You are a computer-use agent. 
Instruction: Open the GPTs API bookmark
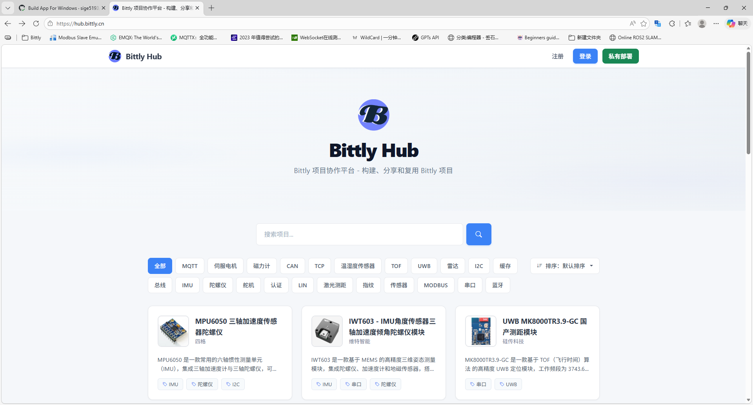pos(426,38)
